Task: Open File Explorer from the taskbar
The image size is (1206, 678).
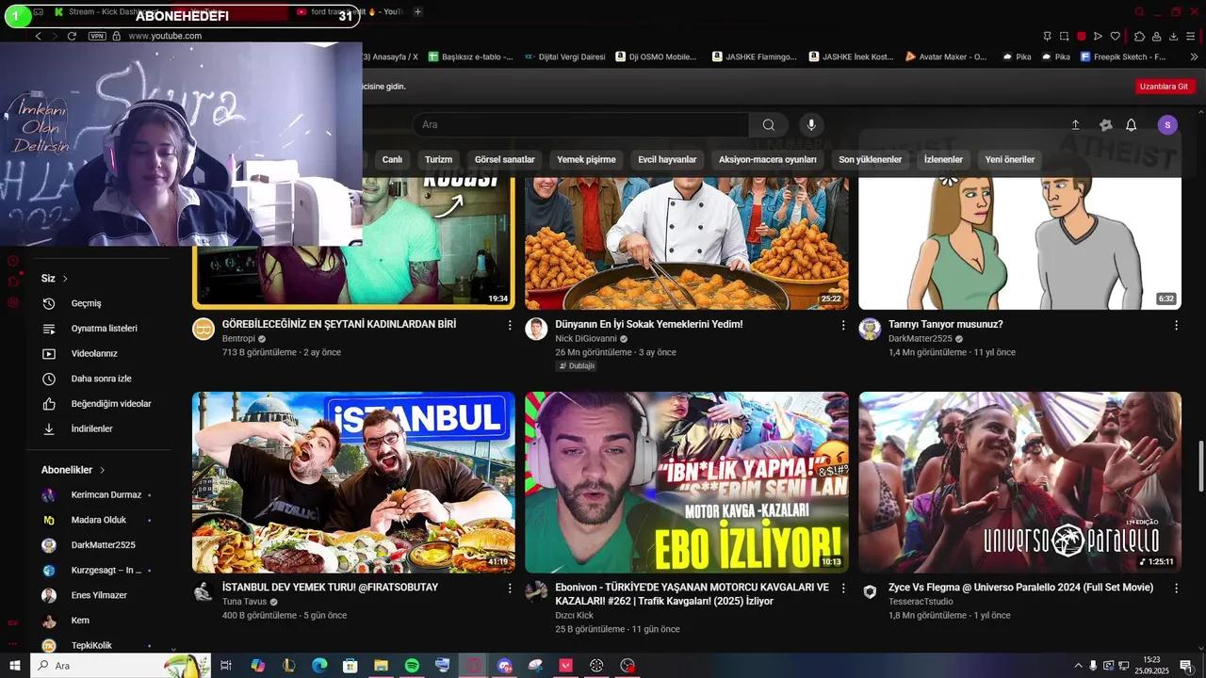Action: (x=381, y=666)
